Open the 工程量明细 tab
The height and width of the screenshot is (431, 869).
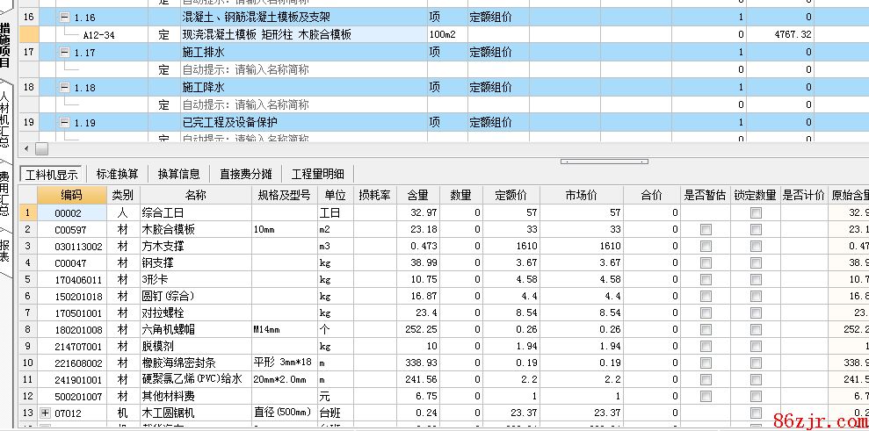317,174
